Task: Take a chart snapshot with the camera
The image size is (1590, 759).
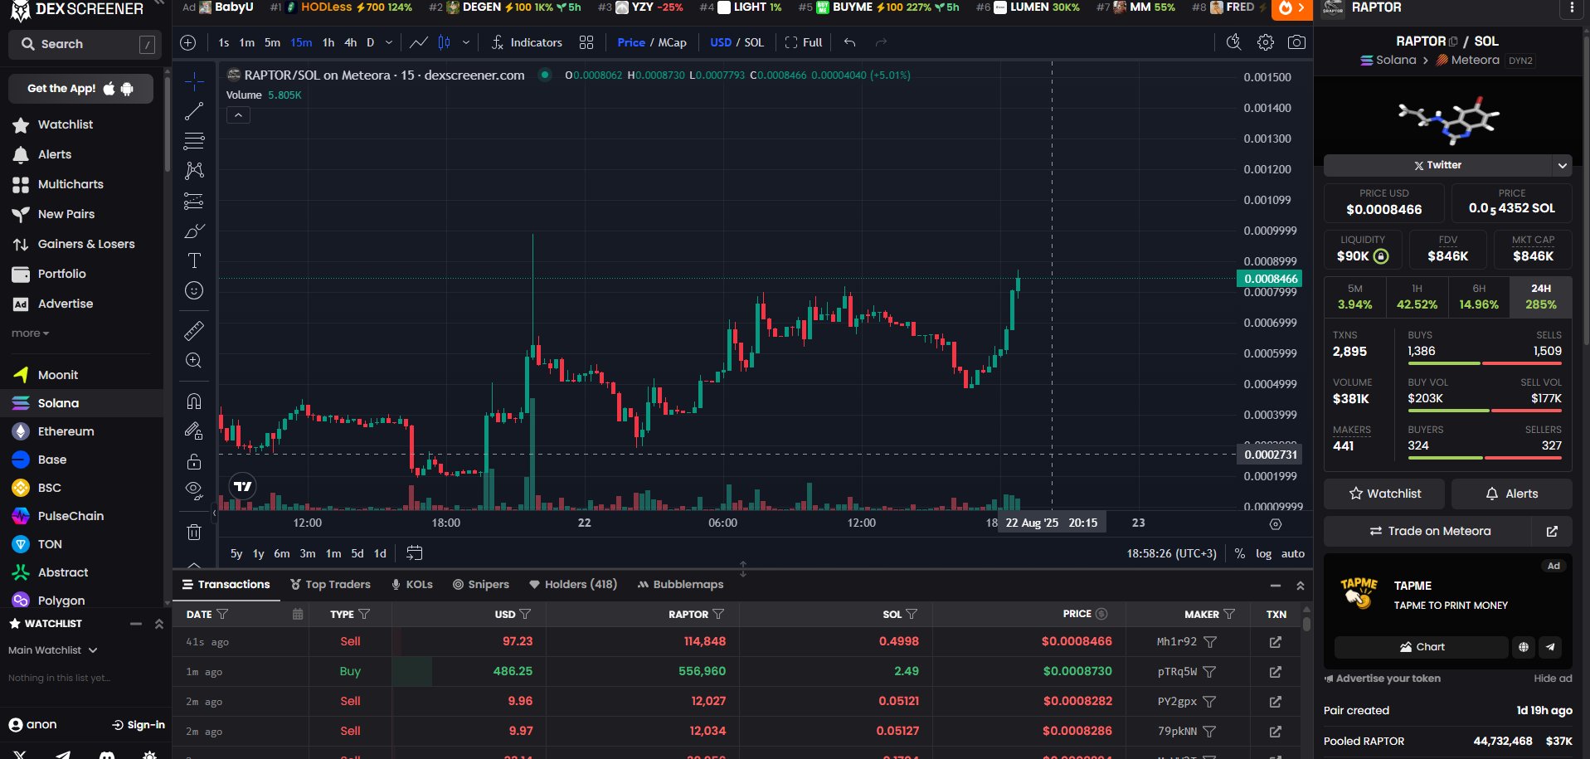Action: (x=1297, y=42)
